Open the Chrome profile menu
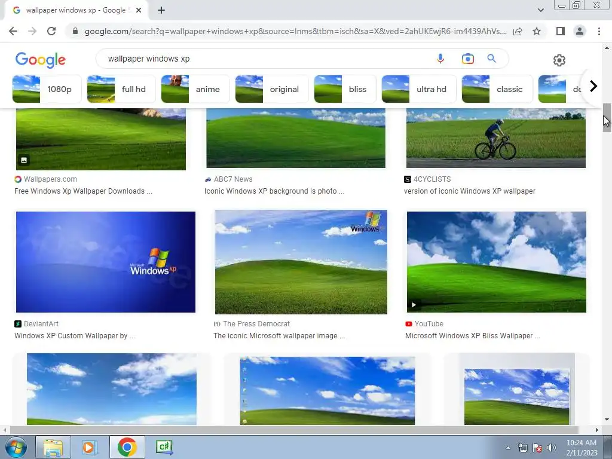This screenshot has height=459, width=612. 580,31
